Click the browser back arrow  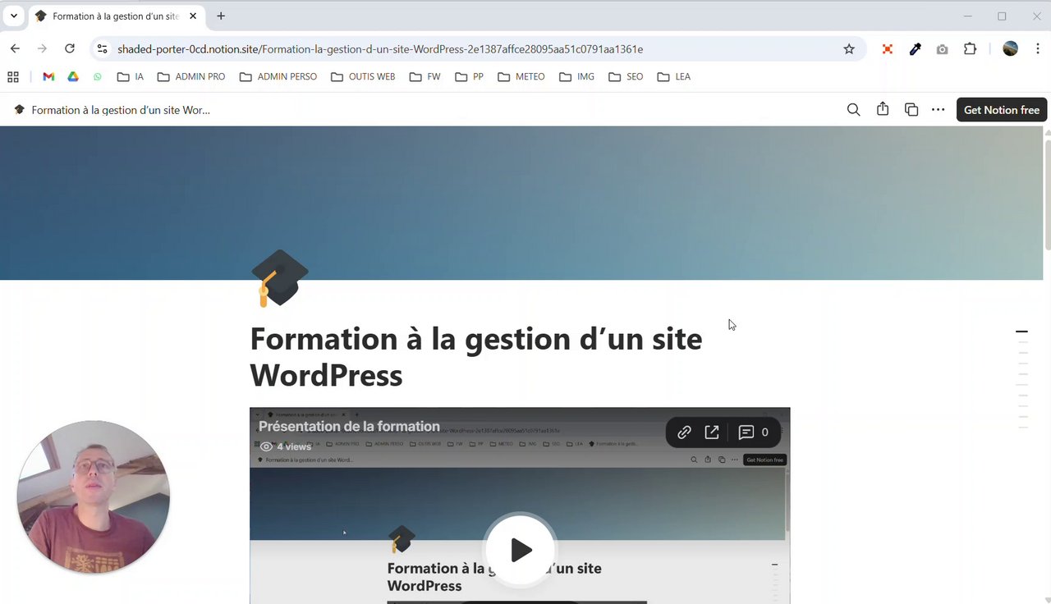15,49
